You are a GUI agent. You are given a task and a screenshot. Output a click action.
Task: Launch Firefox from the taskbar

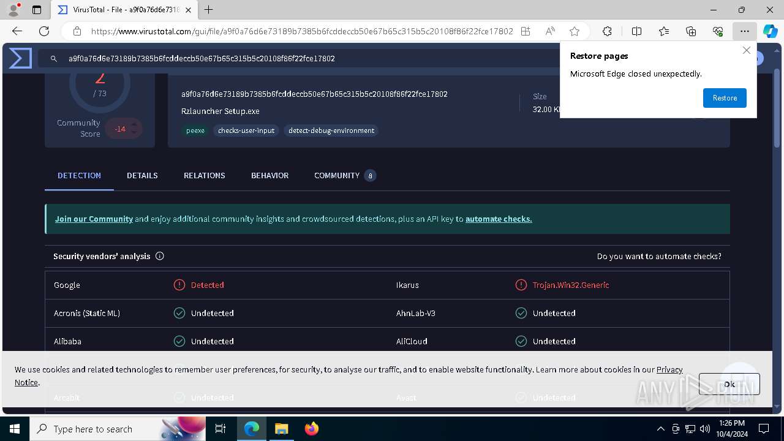coord(312,429)
